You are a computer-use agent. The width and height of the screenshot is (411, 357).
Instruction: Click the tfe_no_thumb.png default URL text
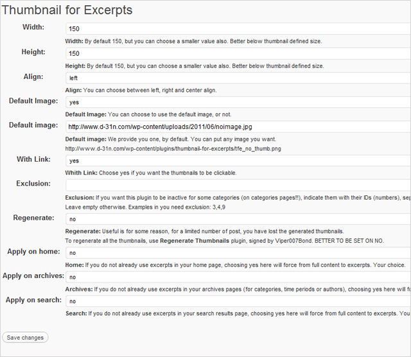[173, 148]
